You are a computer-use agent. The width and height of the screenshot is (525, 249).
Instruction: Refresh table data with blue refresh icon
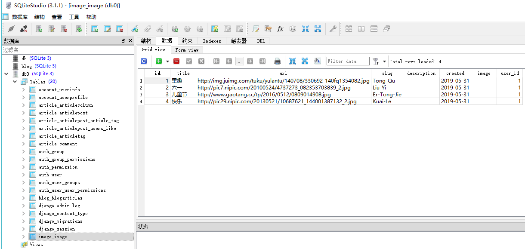point(144,61)
